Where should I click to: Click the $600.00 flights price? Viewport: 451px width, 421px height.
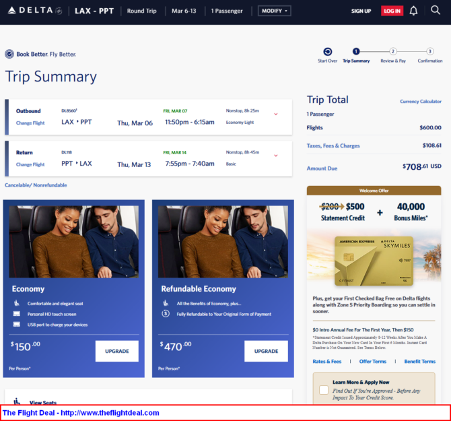(430, 127)
